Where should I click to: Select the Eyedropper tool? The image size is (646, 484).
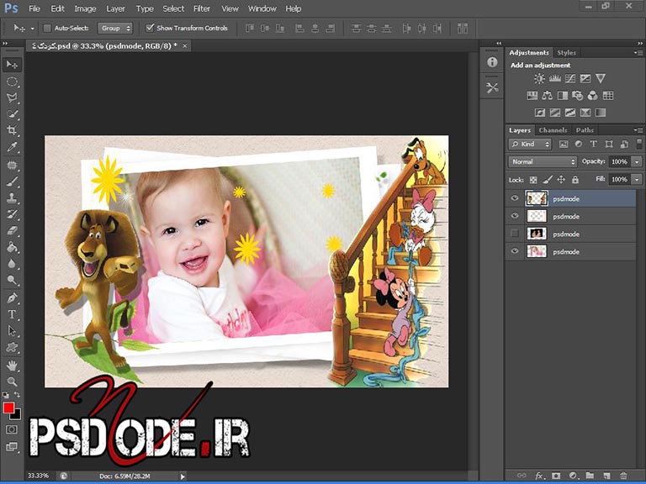[12, 147]
